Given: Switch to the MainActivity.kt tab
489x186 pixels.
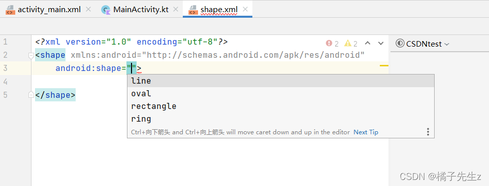Looking at the screenshot, I should coord(141,10).
